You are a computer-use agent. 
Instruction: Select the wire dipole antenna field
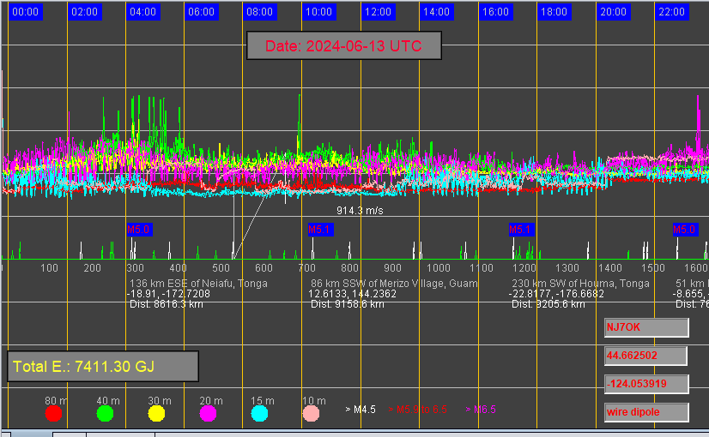click(x=646, y=412)
